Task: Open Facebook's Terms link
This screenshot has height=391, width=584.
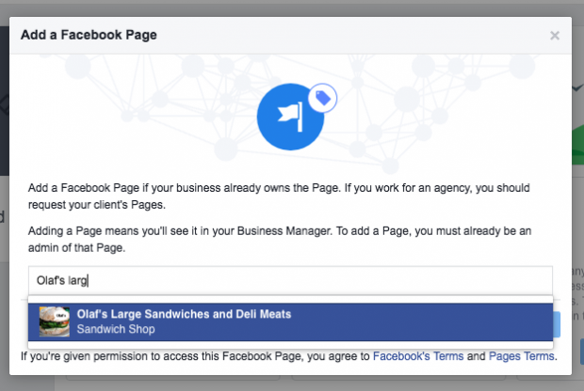Action: [x=418, y=356]
